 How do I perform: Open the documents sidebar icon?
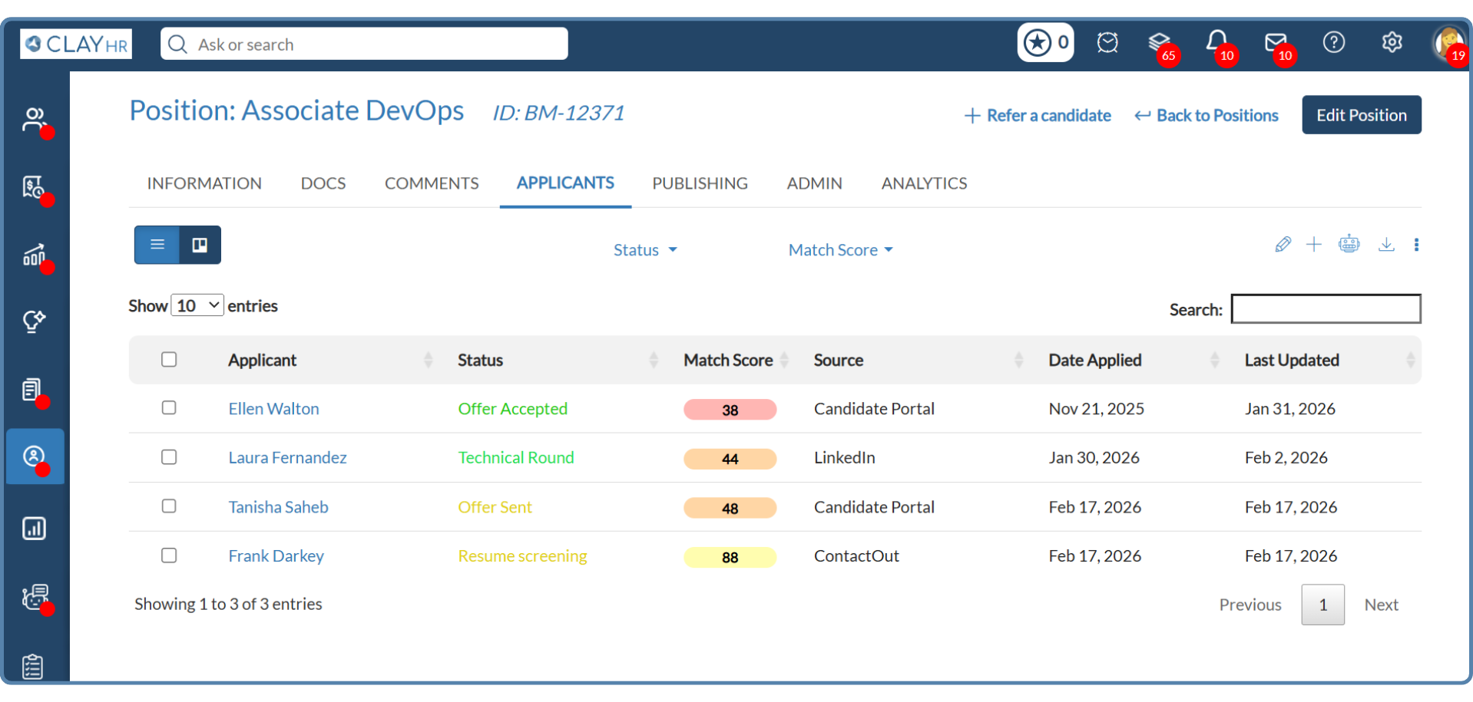pos(32,390)
